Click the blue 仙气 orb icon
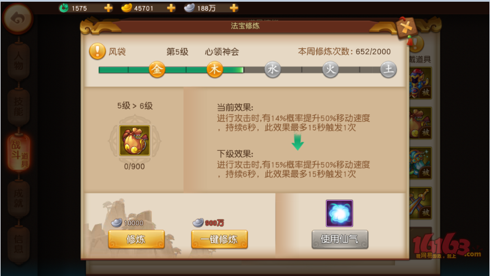Image resolution: width=490 pixels, height=276 pixels. (339, 213)
